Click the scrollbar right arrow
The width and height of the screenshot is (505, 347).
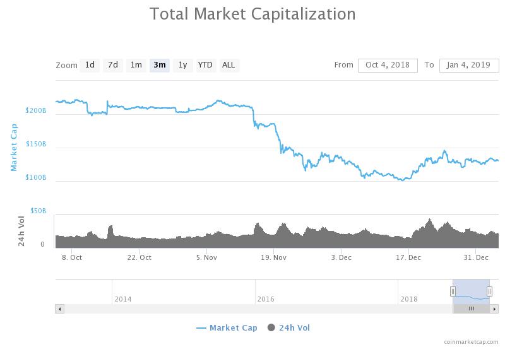(496, 309)
